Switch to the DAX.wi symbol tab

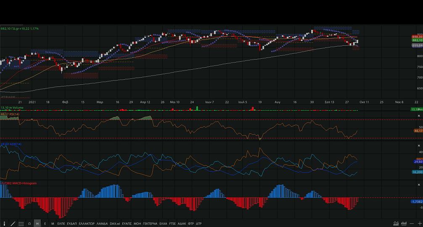115,224
